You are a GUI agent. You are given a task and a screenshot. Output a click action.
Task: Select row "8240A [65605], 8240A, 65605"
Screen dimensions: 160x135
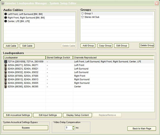click(x=79, y=83)
